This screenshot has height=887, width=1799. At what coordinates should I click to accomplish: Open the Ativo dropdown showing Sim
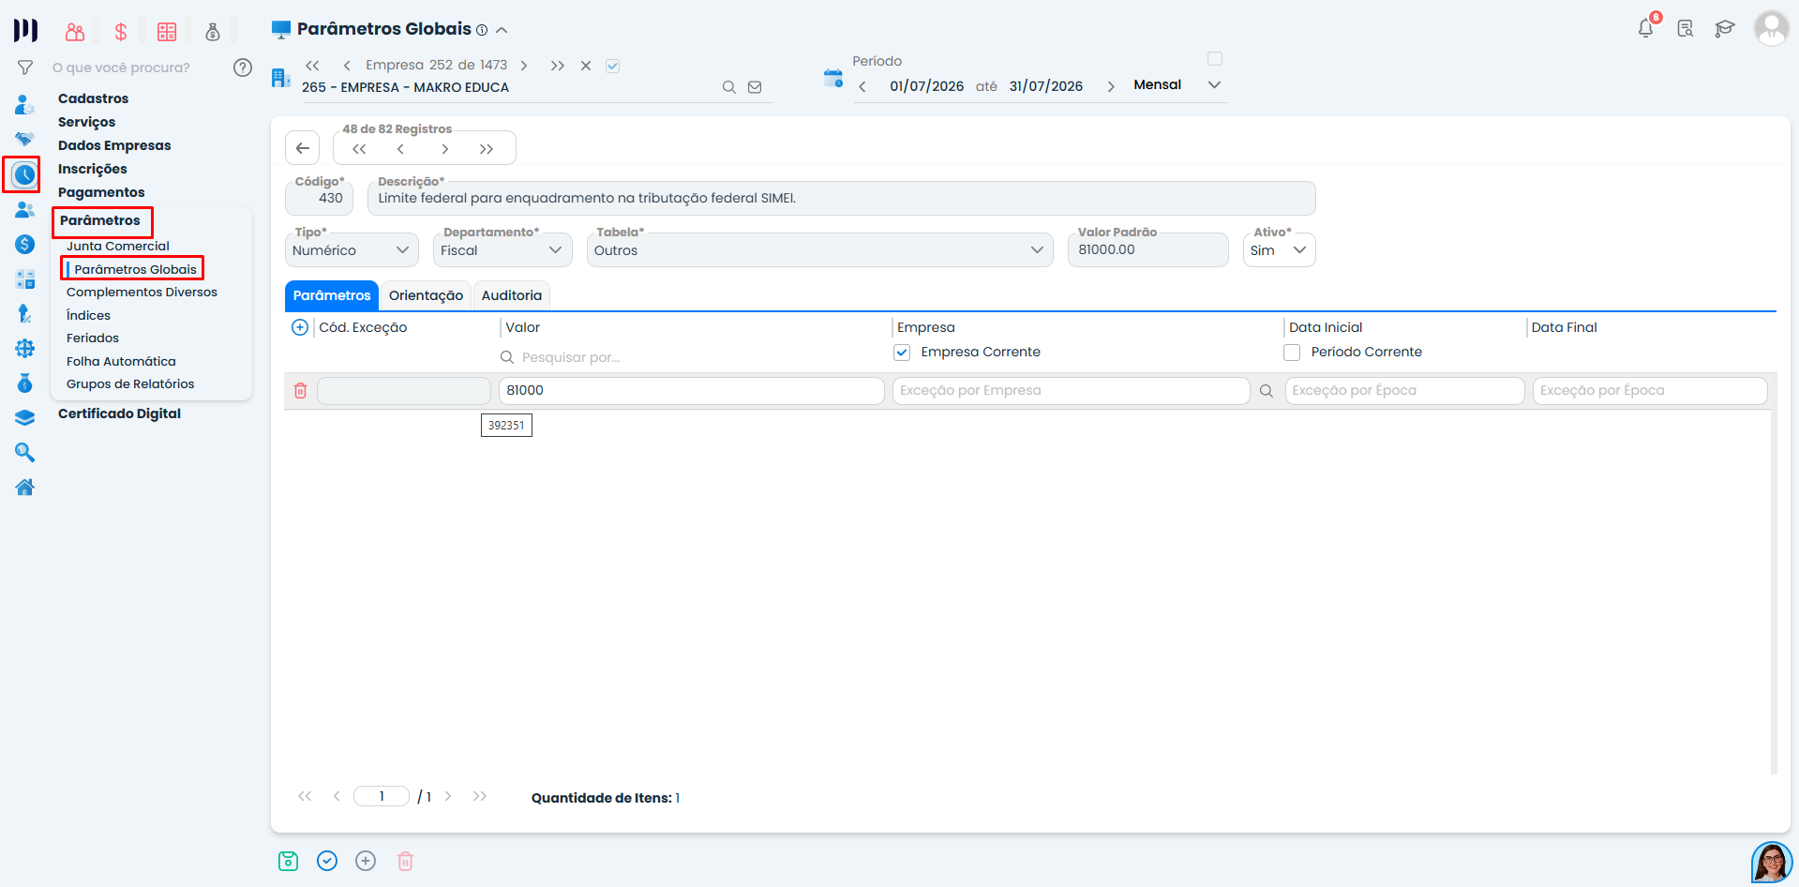click(1279, 250)
